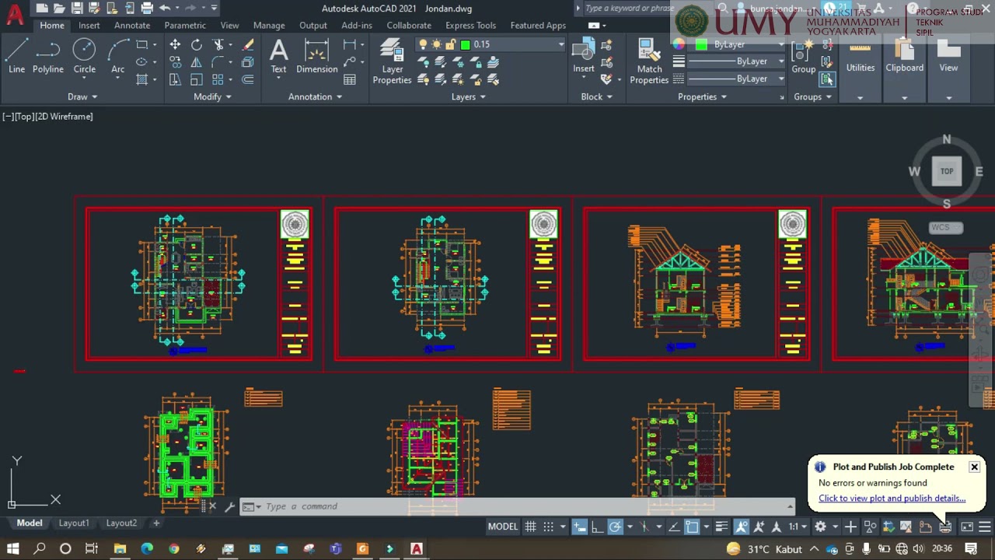Viewport: 995px width, 560px height.
Task: Click the Erase tool icon
Action: point(248,45)
